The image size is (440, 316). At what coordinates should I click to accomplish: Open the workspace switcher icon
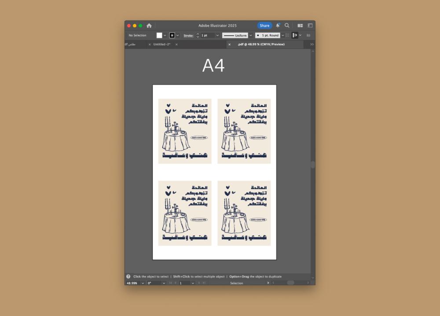click(x=310, y=26)
